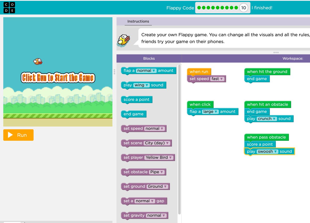Click the Flappy bird character in instructions
Image resolution: width=310 pixels, height=223 pixels.
[123, 40]
